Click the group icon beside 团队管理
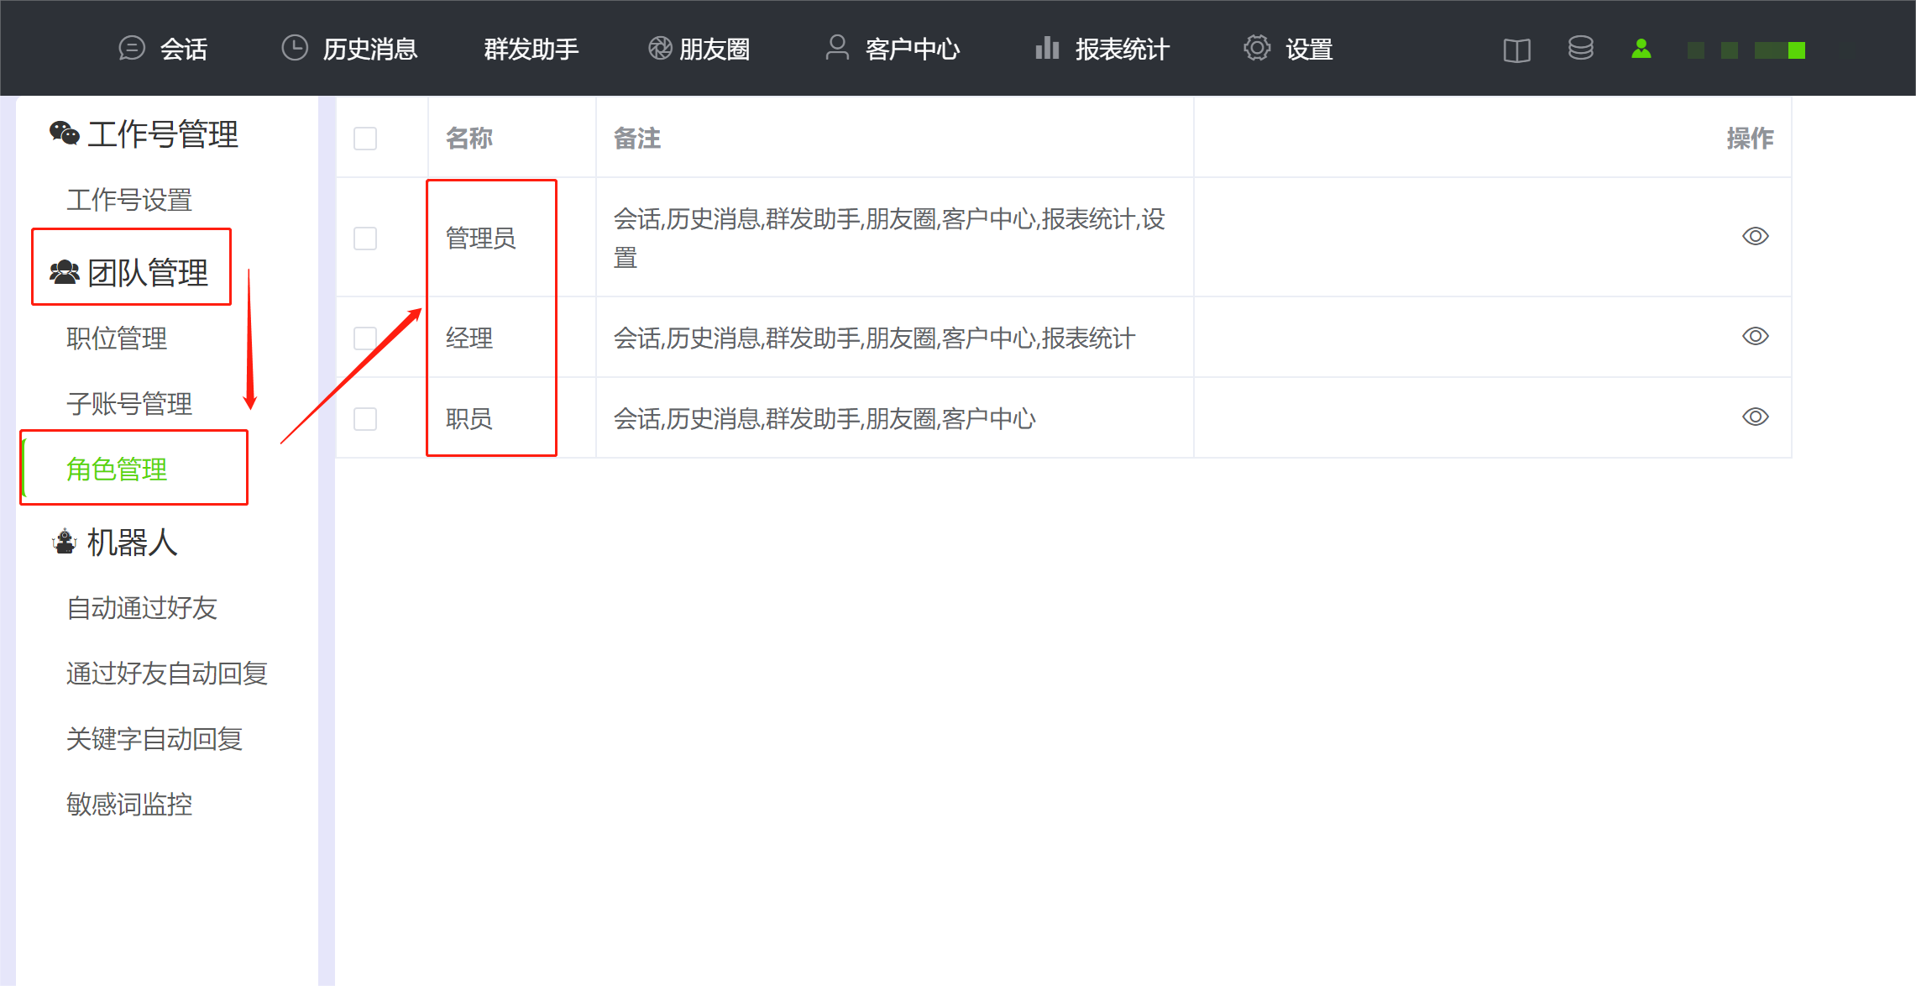The width and height of the screenshot is (1916, 986). point(65,272)
